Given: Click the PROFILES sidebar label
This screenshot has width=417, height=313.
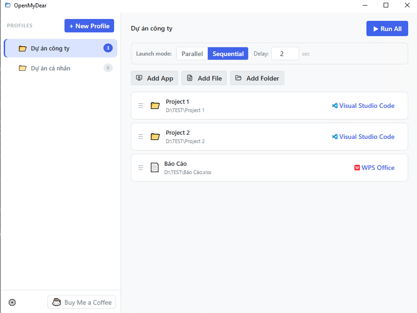Looking at the screenshot, I should coord(19,25).
